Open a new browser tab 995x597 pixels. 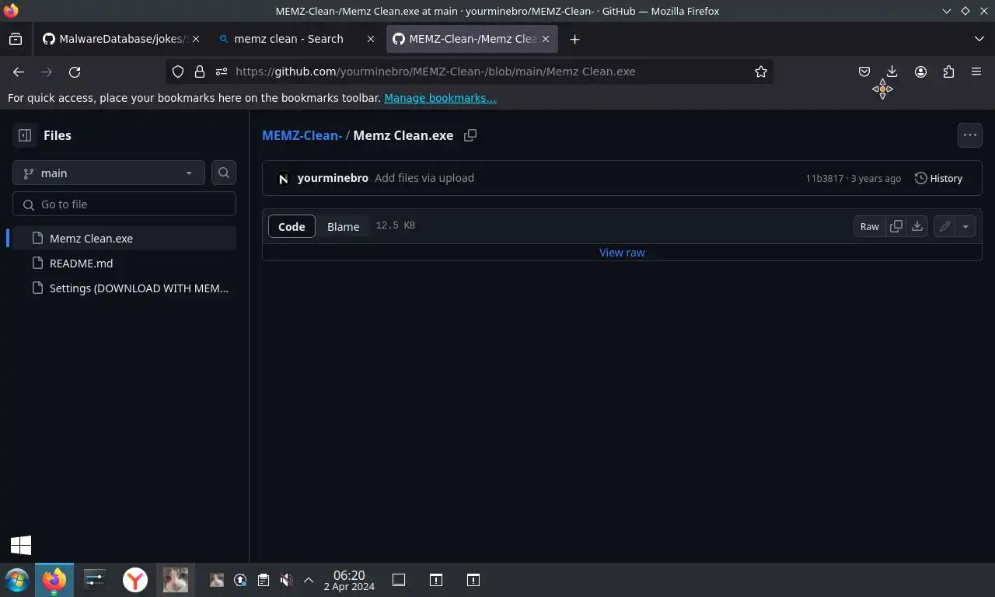[574, 39]
